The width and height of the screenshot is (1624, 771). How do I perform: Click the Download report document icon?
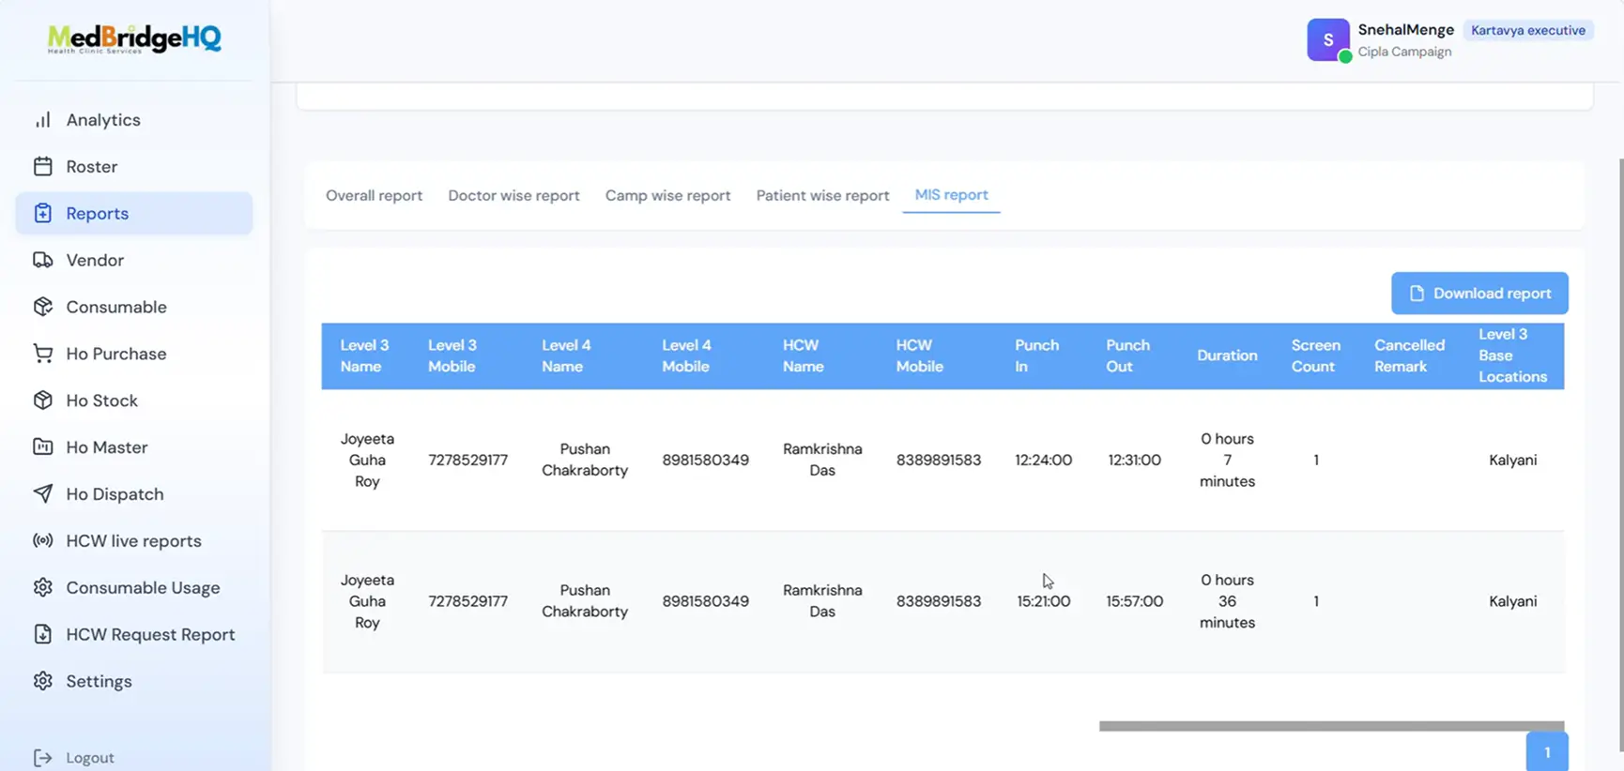[1417, 294]
